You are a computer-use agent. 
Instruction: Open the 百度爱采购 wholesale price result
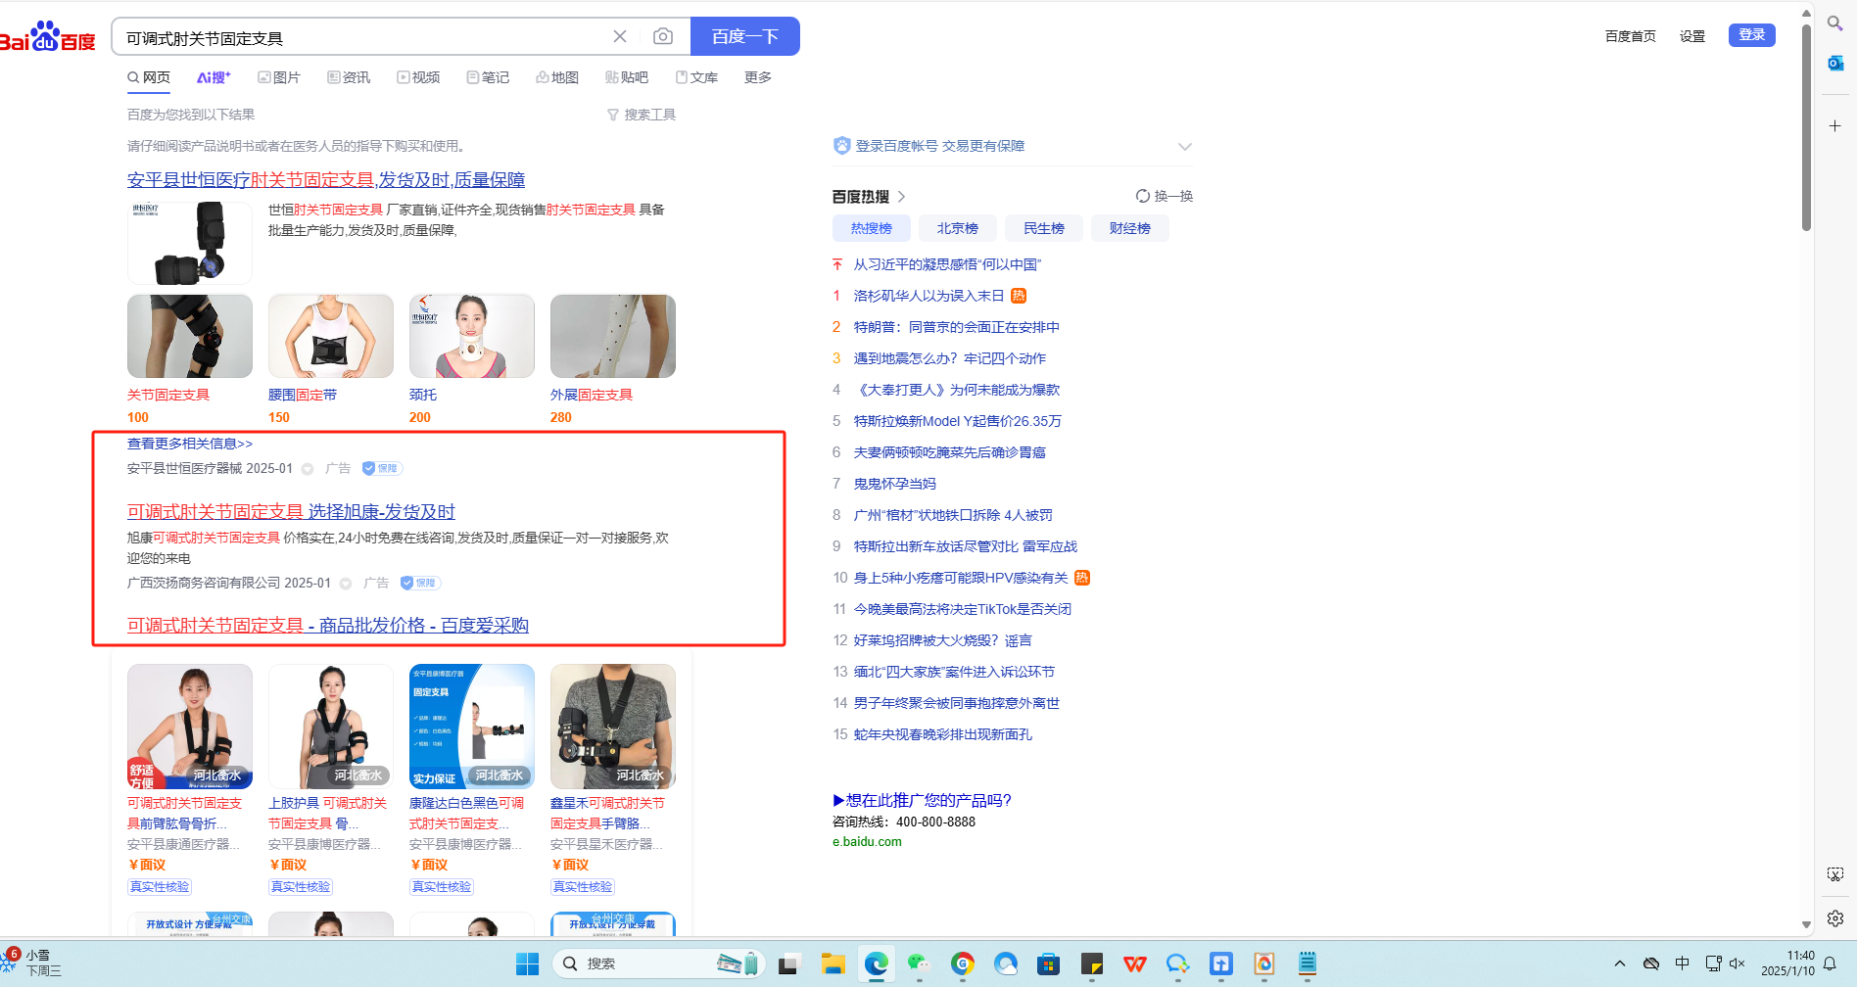tap(328, 626)
